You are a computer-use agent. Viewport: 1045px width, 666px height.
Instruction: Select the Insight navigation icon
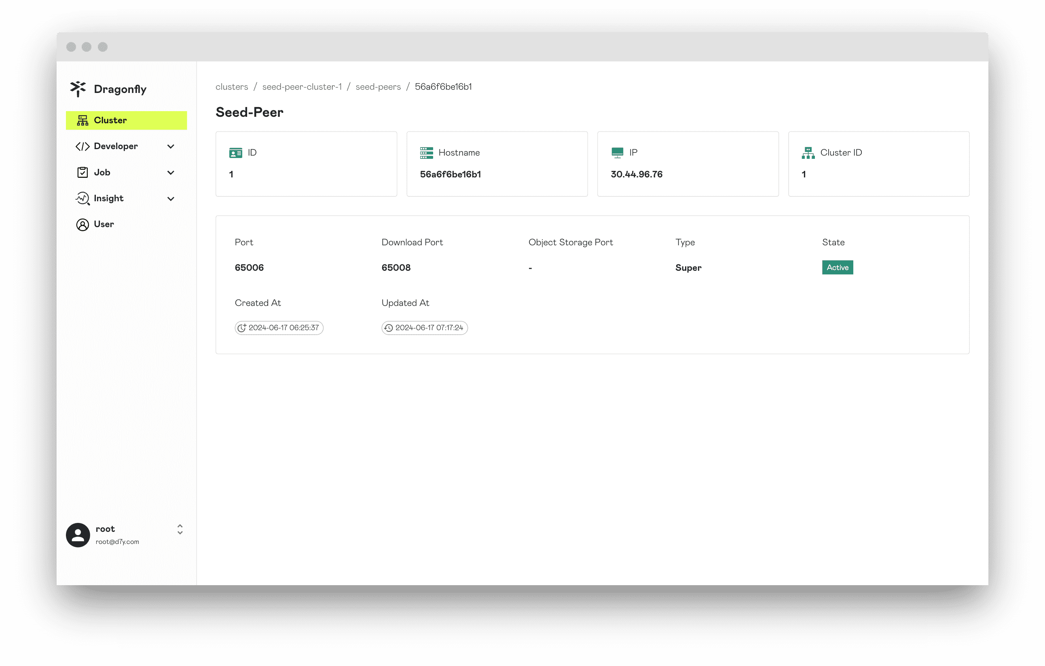pyautogui.click(x=82, y=198)
